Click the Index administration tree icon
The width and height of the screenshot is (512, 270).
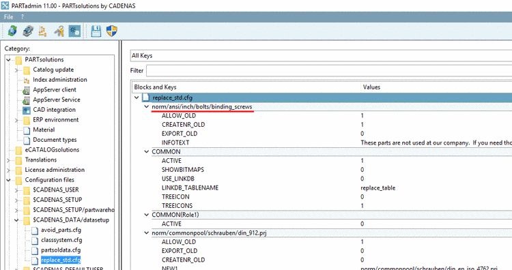27,80
